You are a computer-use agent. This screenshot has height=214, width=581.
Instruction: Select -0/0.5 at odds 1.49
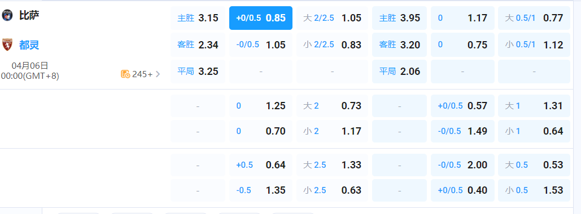click(462, 131)
